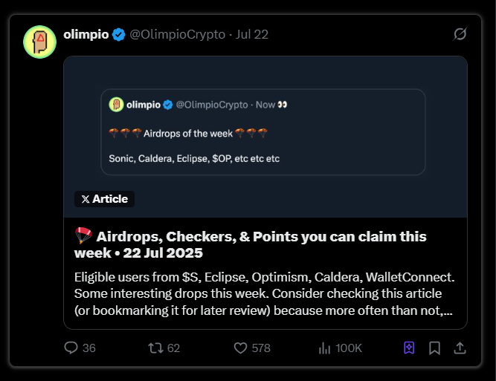Open olimpio's profile avatar picture

point(39,41)
